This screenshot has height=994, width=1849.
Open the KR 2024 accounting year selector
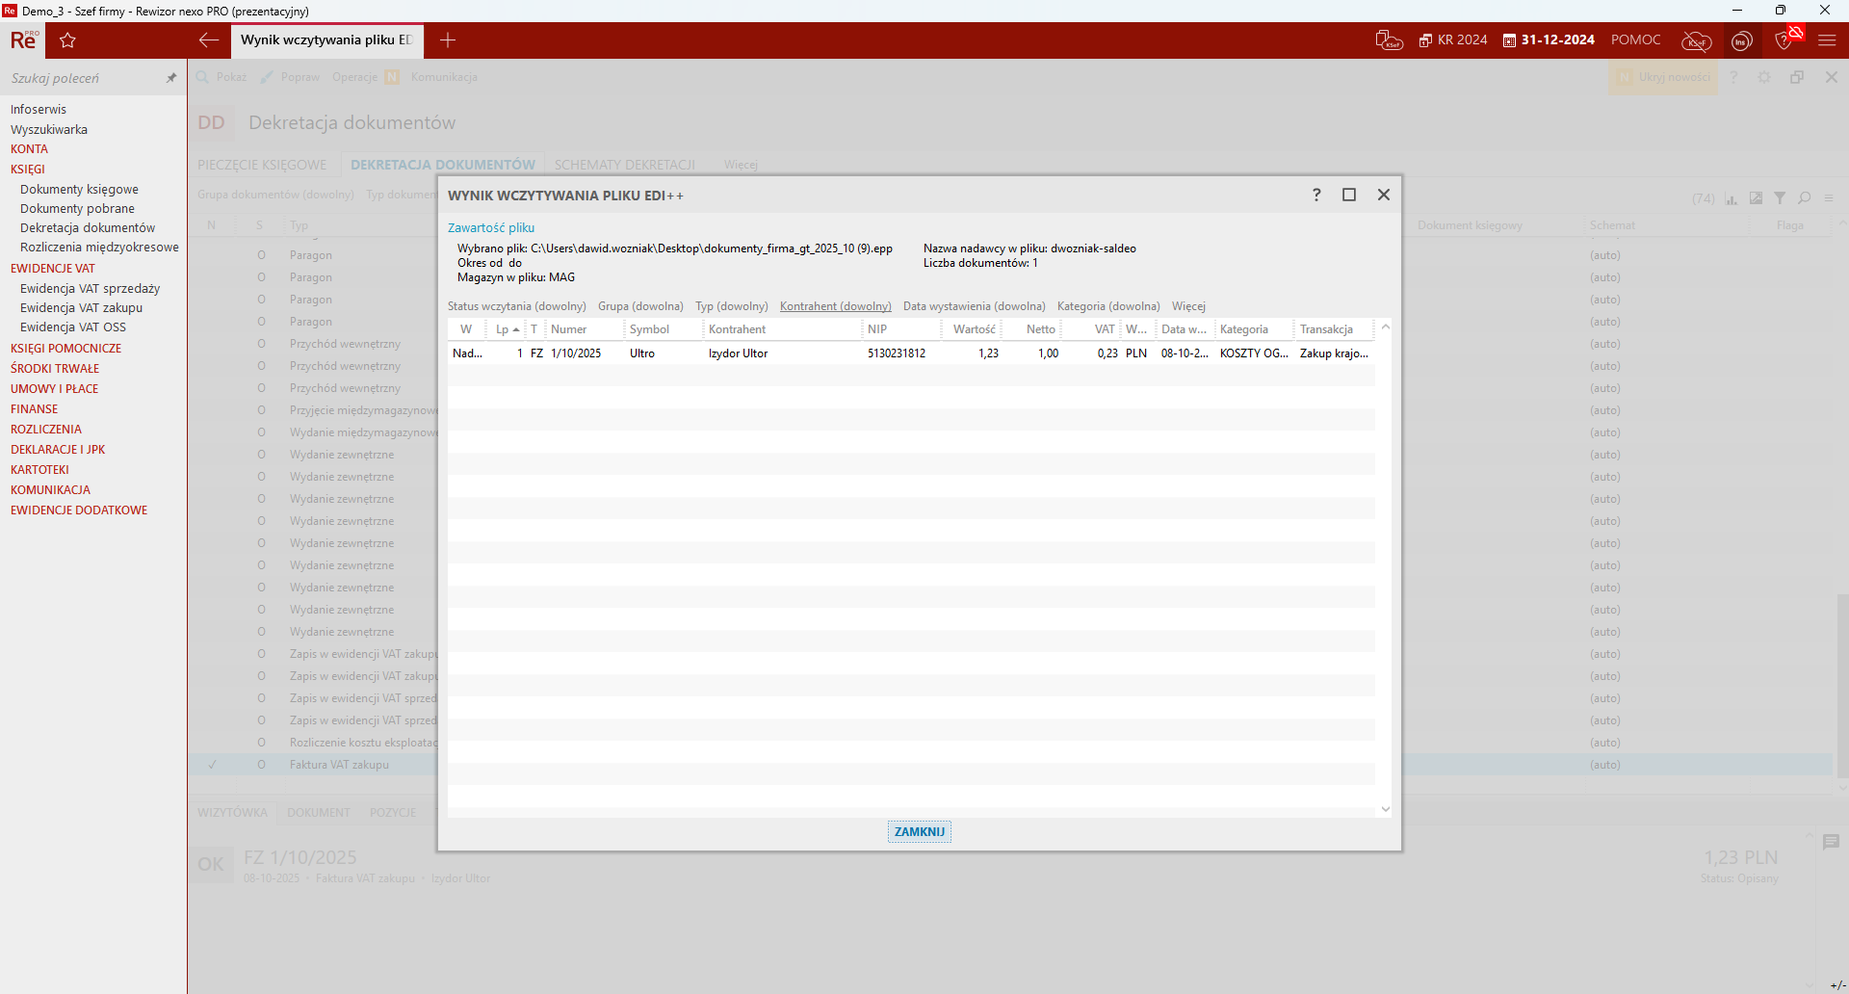(x=1453, y=40)
